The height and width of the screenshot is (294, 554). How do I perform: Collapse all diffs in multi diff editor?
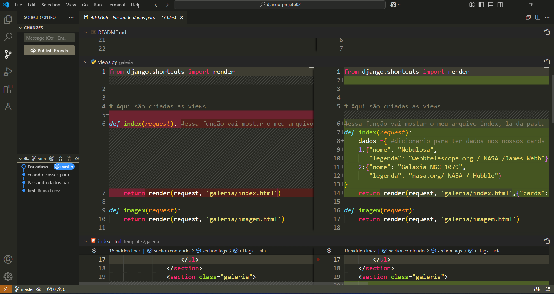coord(528,17)
